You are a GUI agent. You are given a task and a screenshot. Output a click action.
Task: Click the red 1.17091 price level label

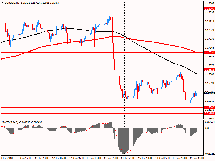(209, 52)
